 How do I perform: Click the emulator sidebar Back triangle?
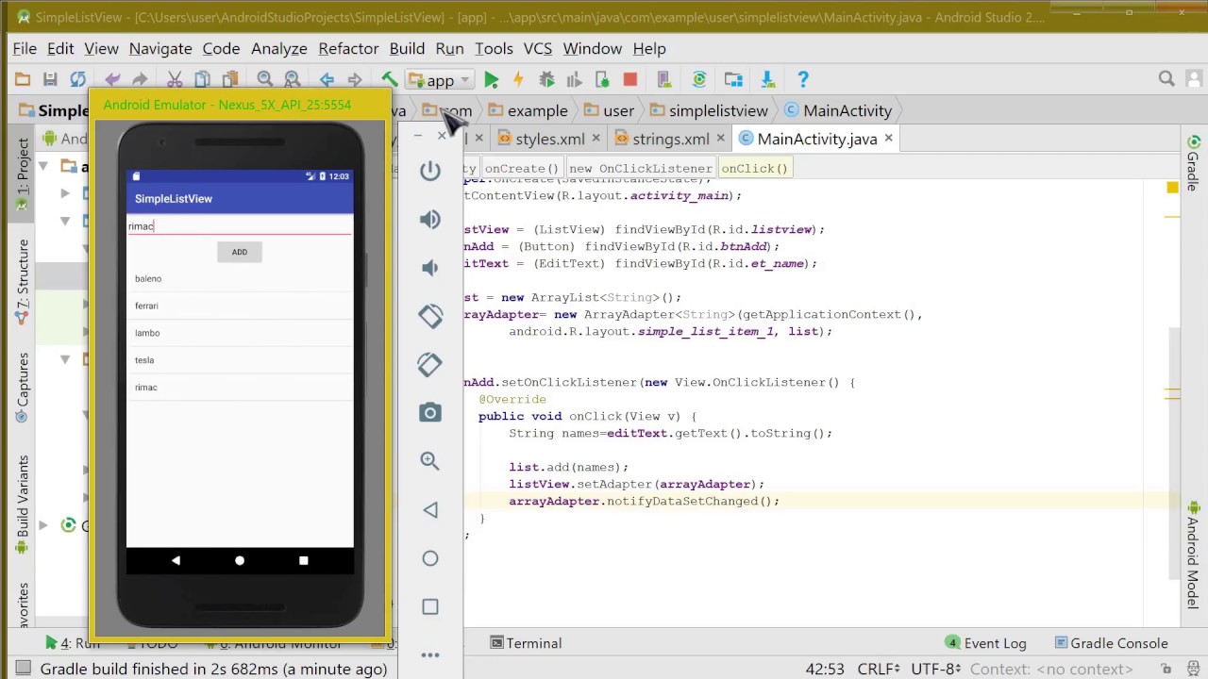[430, 510]
